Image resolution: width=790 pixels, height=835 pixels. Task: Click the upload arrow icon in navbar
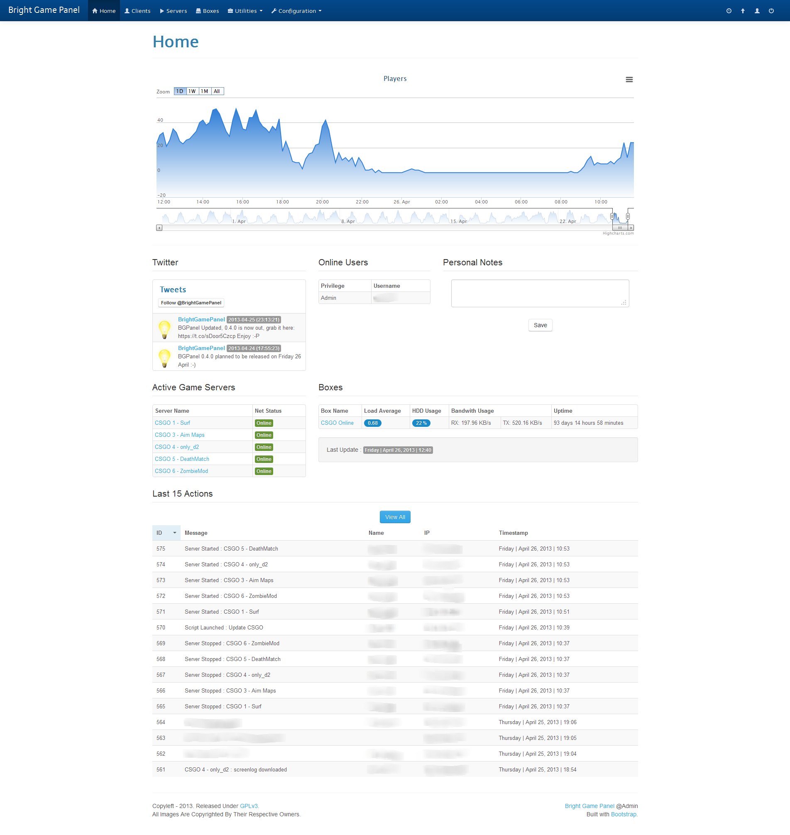[743, 10]
